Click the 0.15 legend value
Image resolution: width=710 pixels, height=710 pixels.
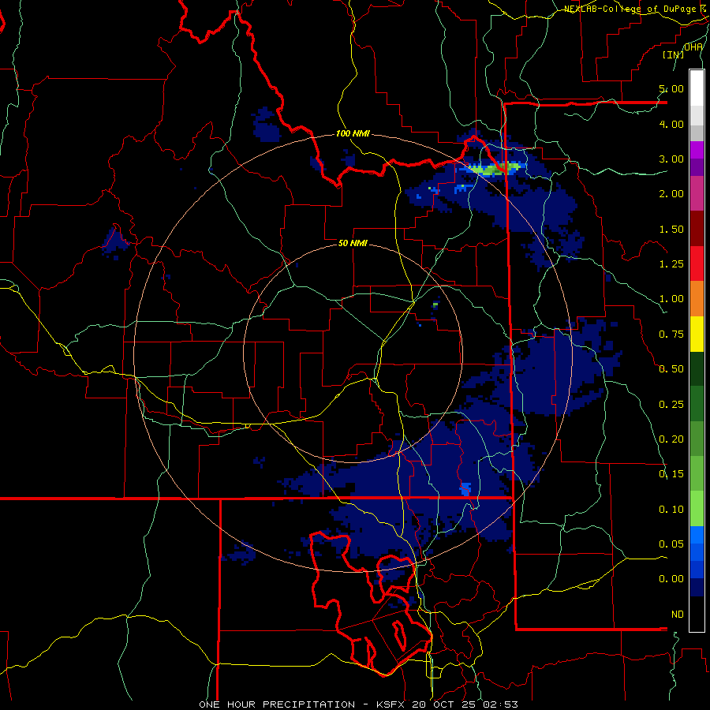(x=671, y=474)
